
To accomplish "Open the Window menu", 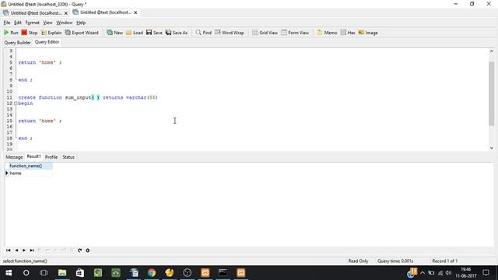I will [x=64, y=23].
